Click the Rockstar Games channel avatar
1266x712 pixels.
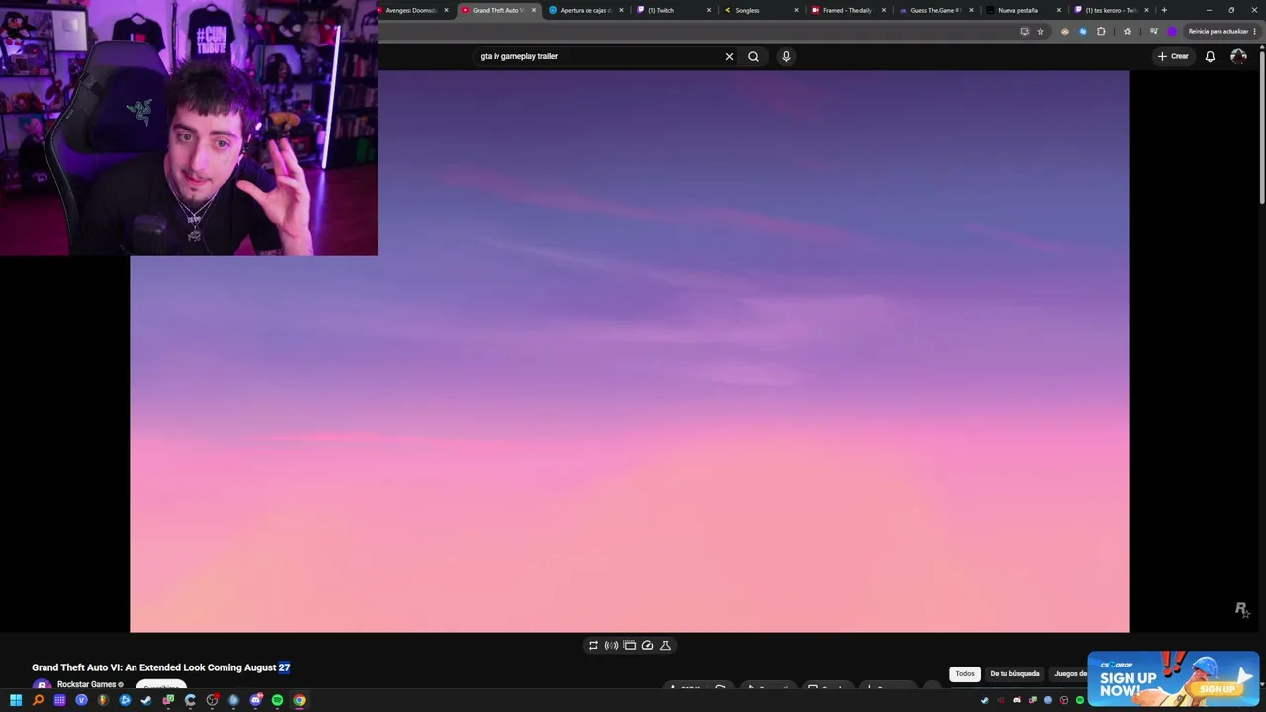tap(42, 685)
